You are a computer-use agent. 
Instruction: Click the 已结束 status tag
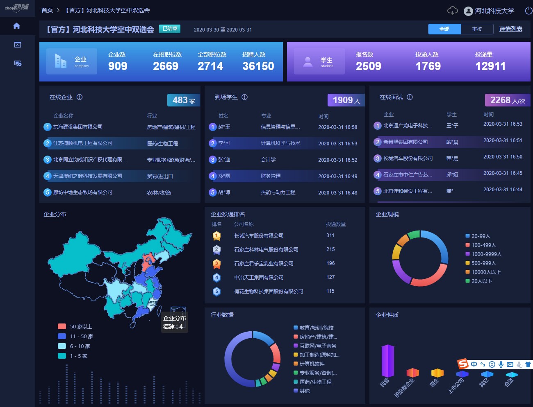tap(170, 29)
